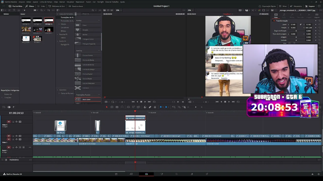Switch to the Cut page icon
323x181 pixels.
pos(131,174)
